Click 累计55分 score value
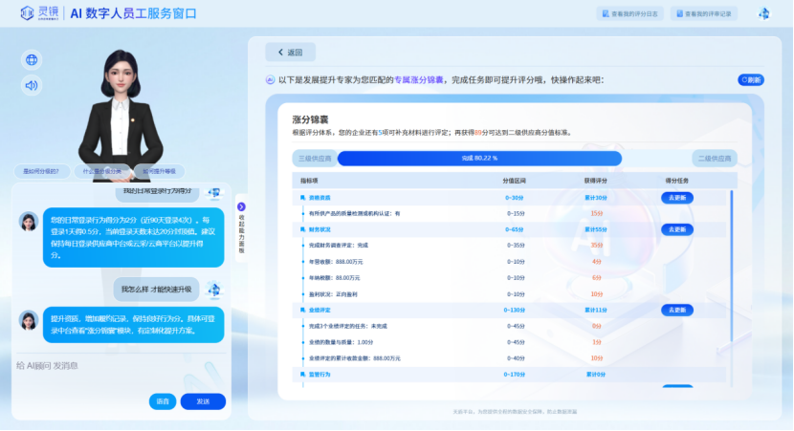 (x=596, y=229)
